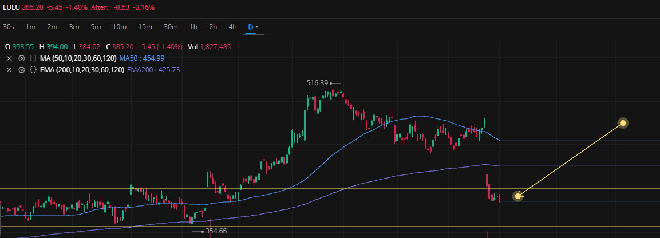Switch to the 1m timeframe
Viewport: 660px width, 238px height.
pyautogui.click(x=30, y=26)
